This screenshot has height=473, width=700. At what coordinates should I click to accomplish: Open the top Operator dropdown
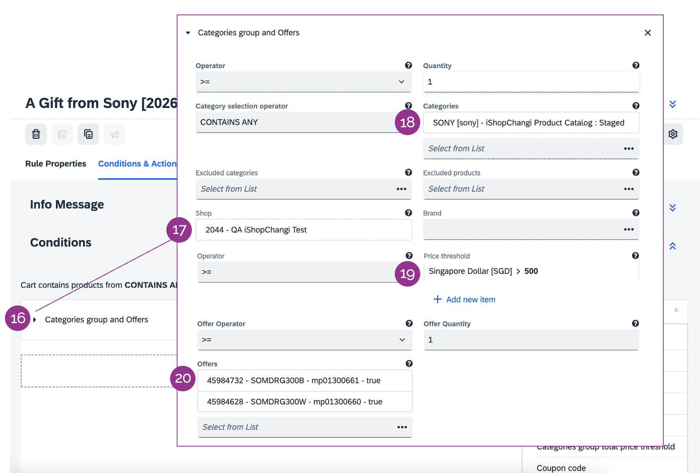pyautogui.click(x=303, y=82)
